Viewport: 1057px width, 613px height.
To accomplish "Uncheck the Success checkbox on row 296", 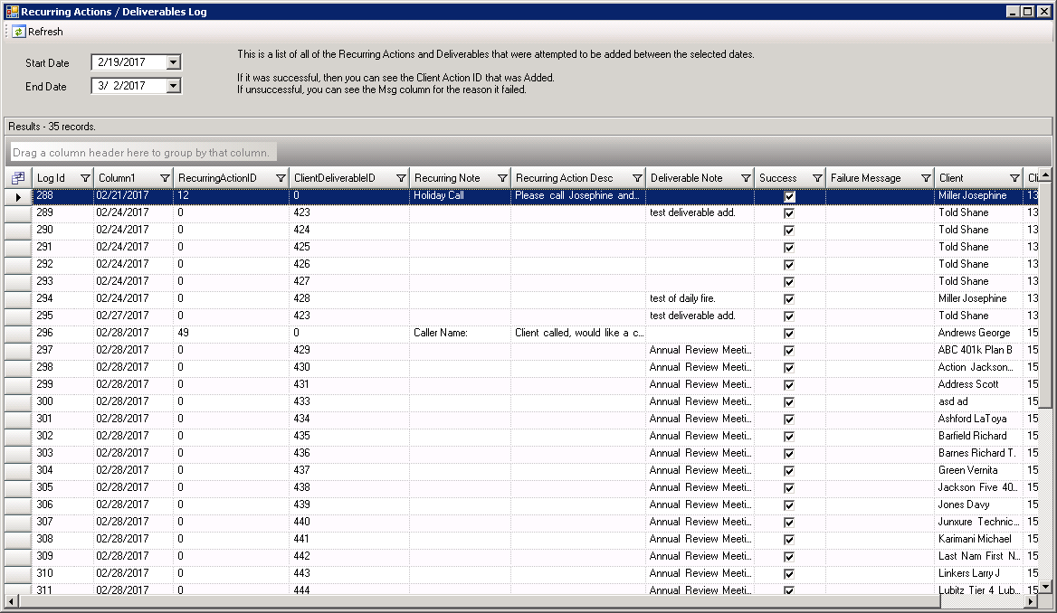I will click(788, 333).
